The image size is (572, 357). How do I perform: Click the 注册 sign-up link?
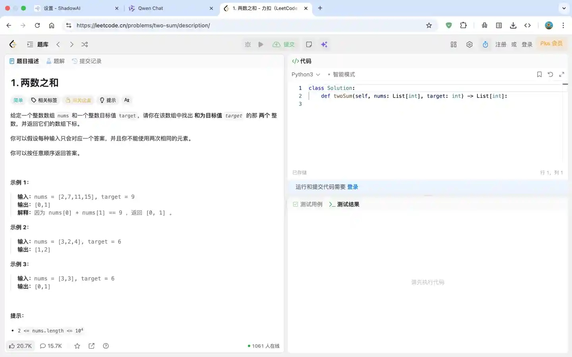pyautogui.click(x=501, y=44)
